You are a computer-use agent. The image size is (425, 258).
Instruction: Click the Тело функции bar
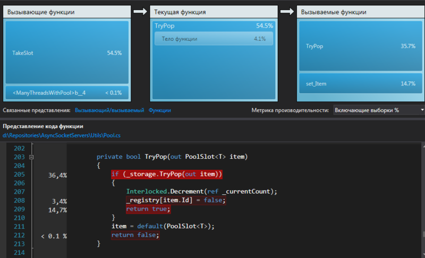pyautogui.click(x=214, y=39)
